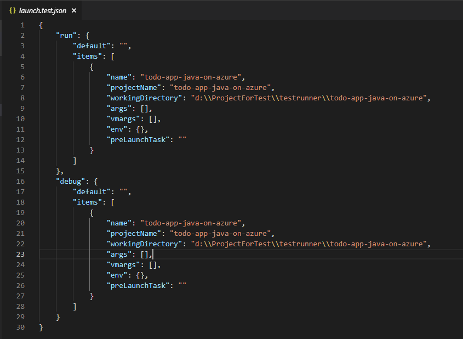463x339 pixels.
Task: Click the "debug" key on line 16
Action: (71, 182)
